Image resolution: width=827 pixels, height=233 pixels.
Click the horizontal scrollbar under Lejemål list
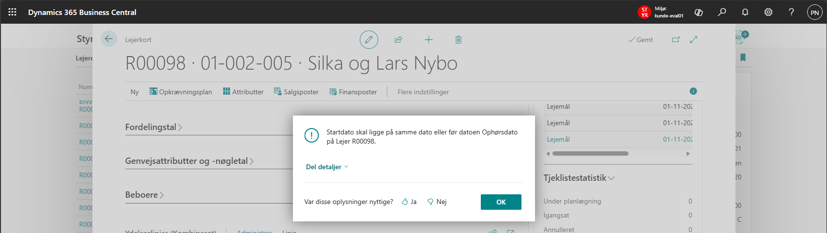[590, 154]
